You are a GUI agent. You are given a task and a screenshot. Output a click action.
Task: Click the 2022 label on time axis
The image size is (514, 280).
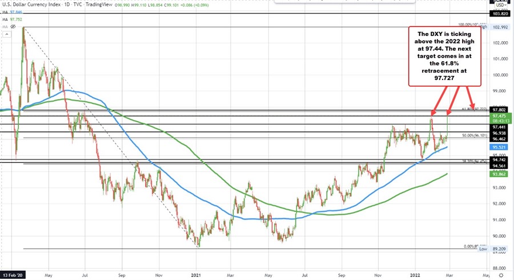pyautogui.click(x=415, y=275)
